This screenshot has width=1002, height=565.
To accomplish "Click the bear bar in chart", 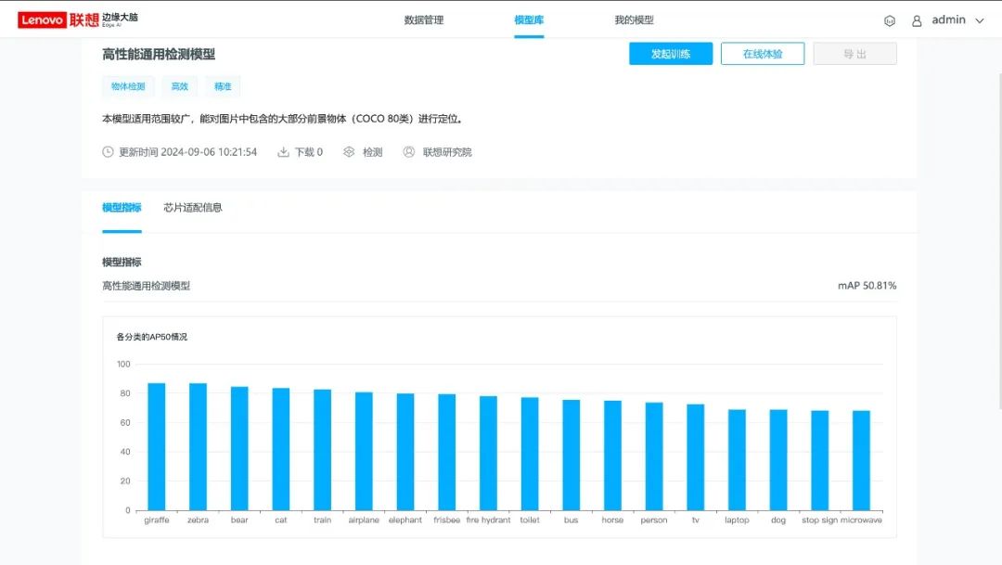I will 239,449.
